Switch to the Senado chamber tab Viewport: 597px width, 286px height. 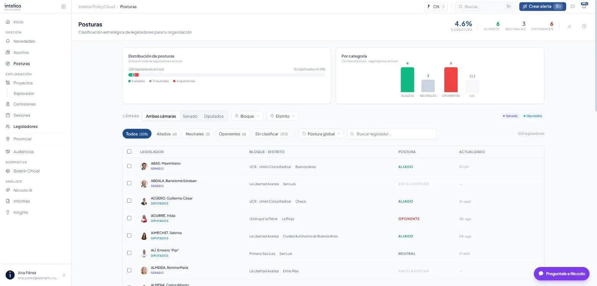click(x=190, y=116)
